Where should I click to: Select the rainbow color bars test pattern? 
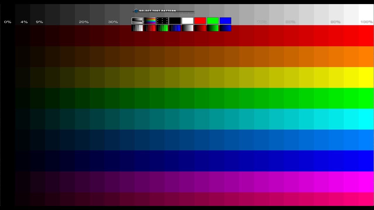pos(150,21)
